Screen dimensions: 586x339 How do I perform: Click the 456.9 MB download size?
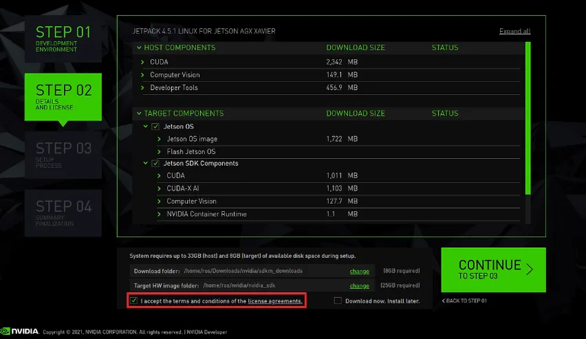342,87
